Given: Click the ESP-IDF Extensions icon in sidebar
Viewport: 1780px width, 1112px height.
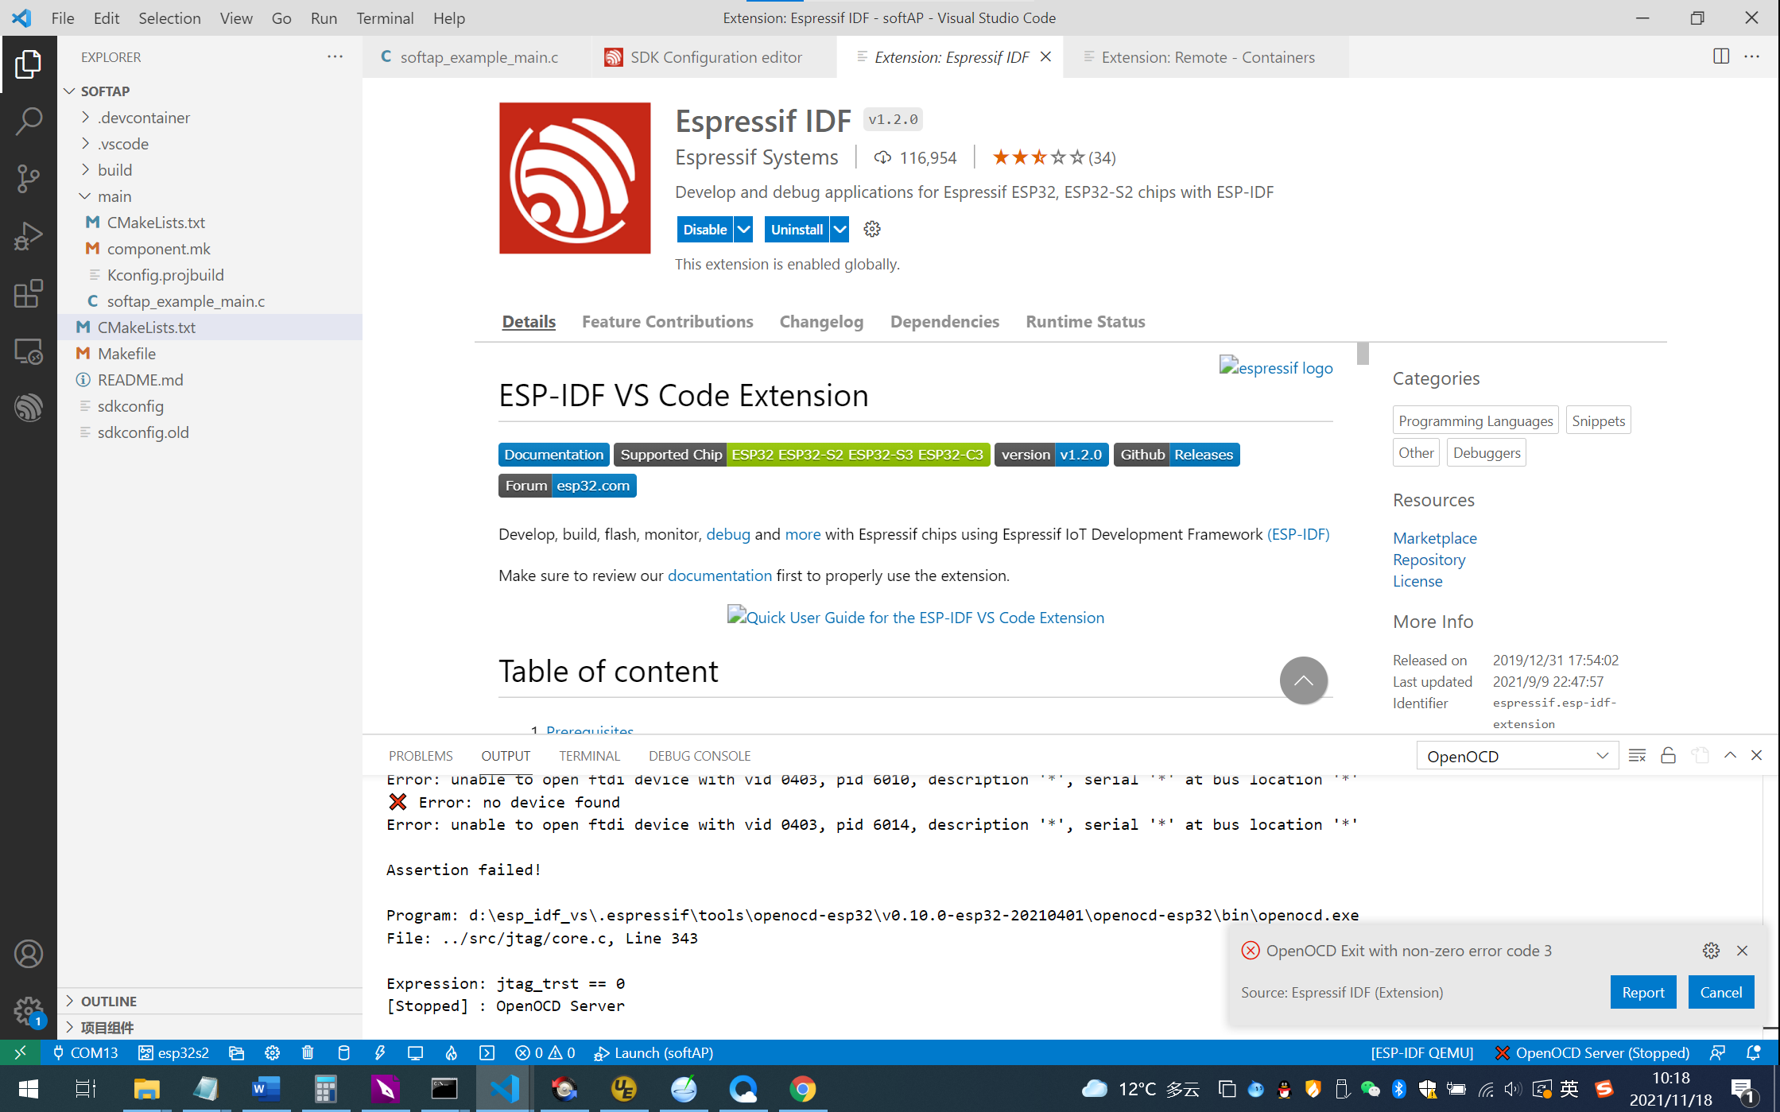Looking at the screenshot, I should [x=28, y=408].
